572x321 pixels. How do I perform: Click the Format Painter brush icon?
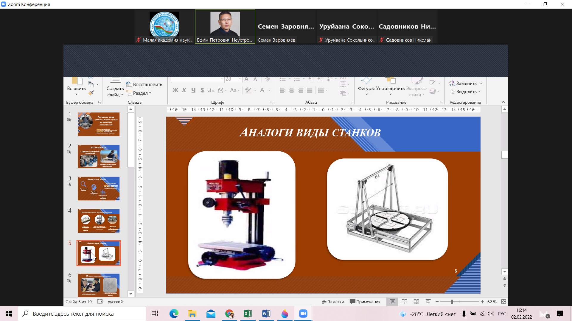(x=91, y=93)
